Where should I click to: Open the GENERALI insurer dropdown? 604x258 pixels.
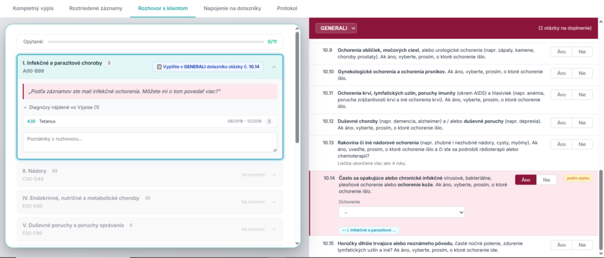click(336, 28)
